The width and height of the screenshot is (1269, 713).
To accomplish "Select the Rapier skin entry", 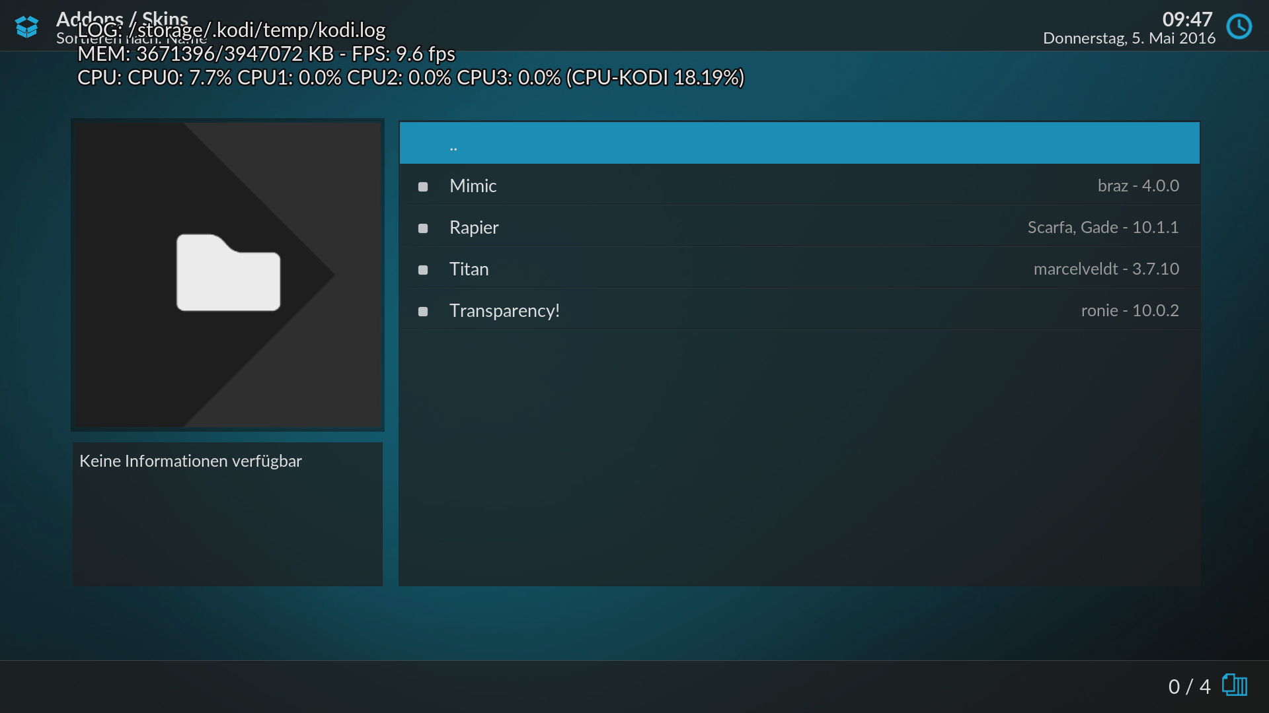I will [x=799, y=227].
